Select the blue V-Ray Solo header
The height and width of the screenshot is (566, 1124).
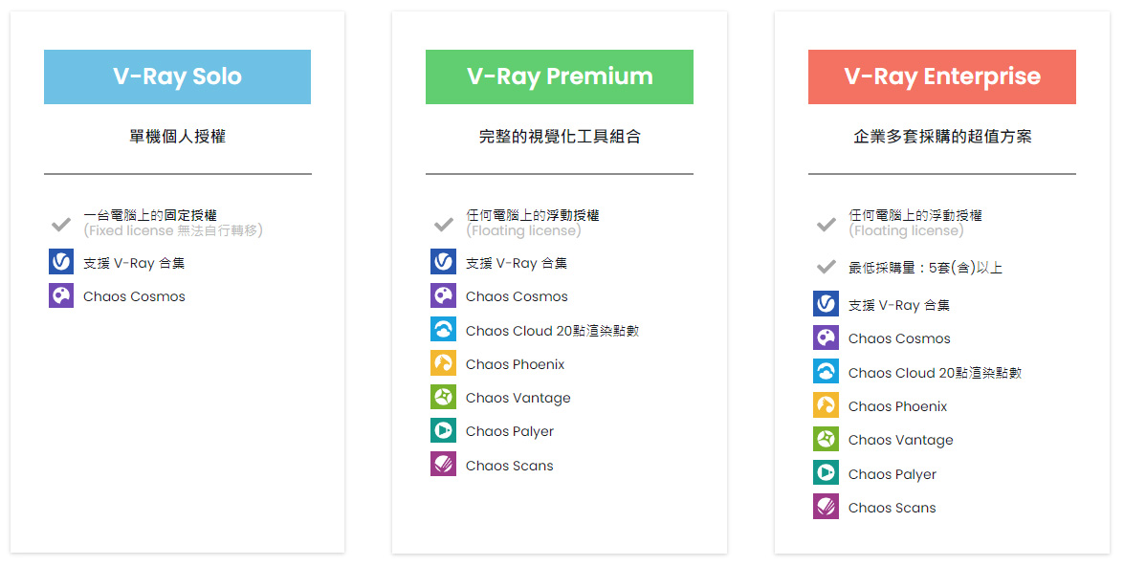[x=177, y=76]
